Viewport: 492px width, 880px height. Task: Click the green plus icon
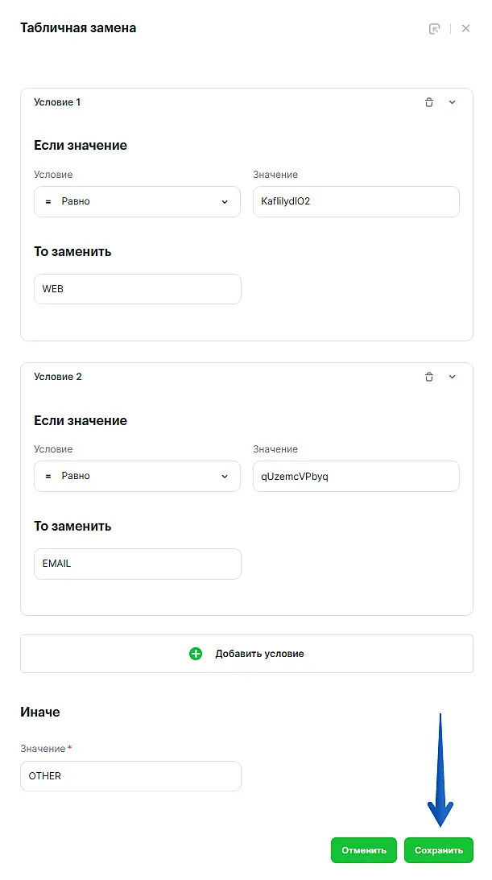click(x=196, y=654)
